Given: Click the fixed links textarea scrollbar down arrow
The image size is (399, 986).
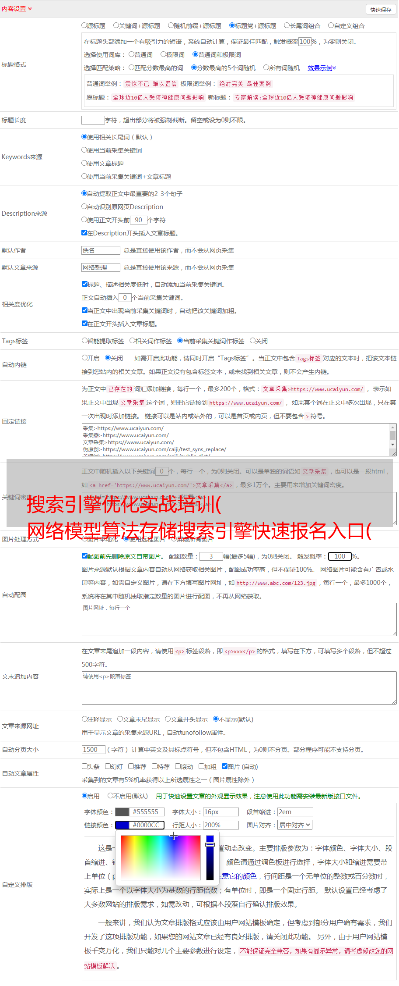Looking at the screenshot, I should (392, 445).
